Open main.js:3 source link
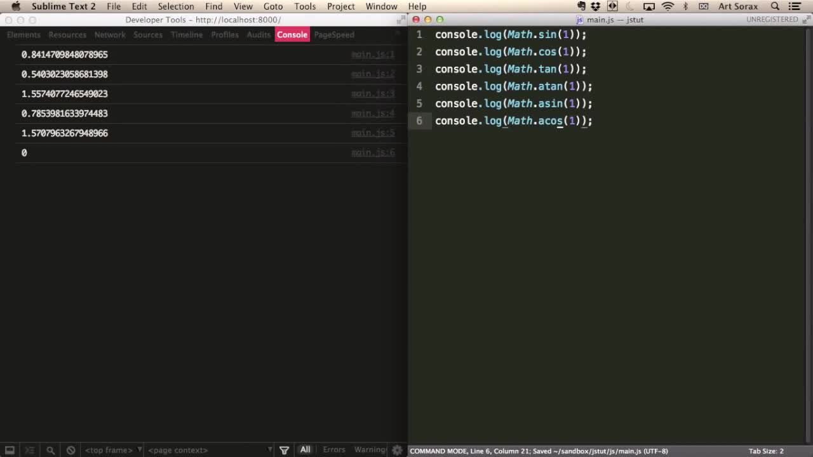 (x=373, y=94)
